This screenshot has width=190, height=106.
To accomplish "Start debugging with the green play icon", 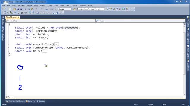I will (x=56, y=9).
